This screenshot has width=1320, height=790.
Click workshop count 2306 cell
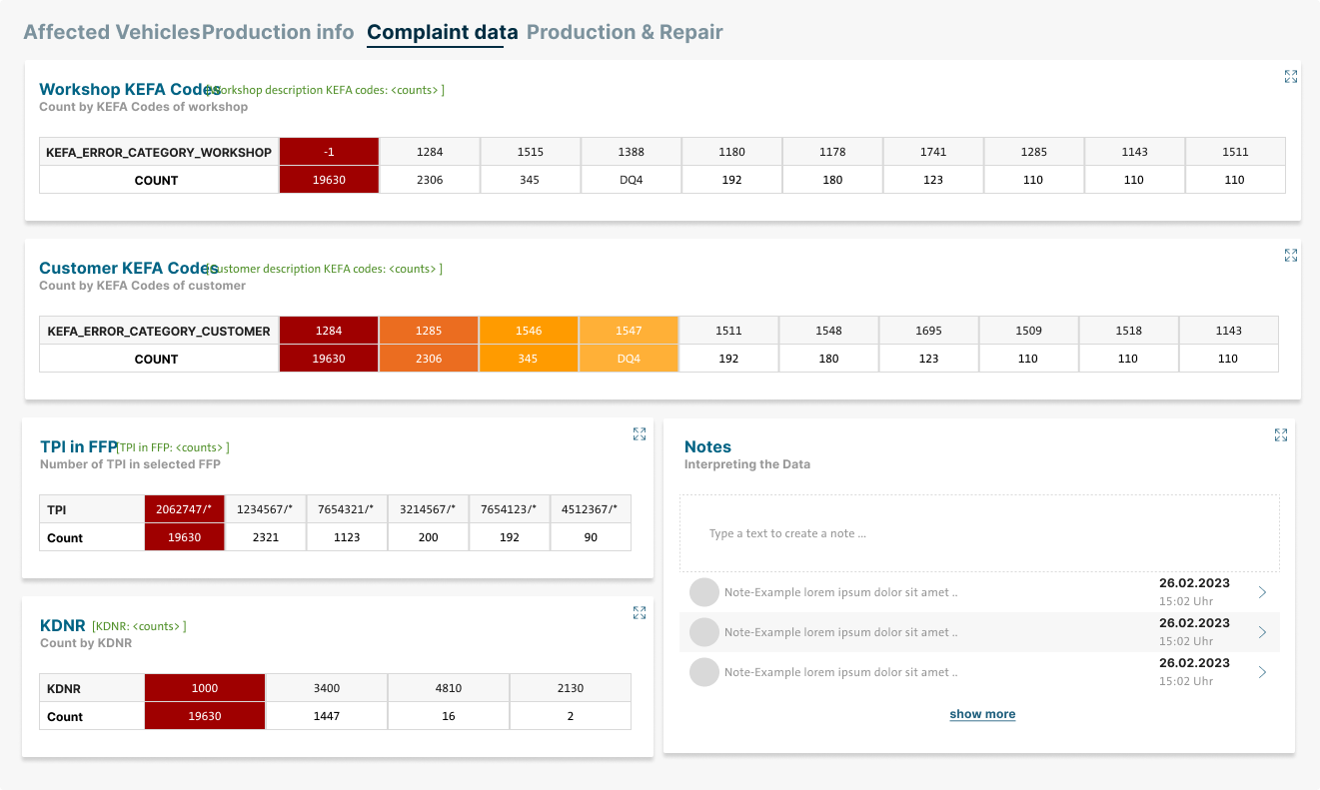point(430,180)
